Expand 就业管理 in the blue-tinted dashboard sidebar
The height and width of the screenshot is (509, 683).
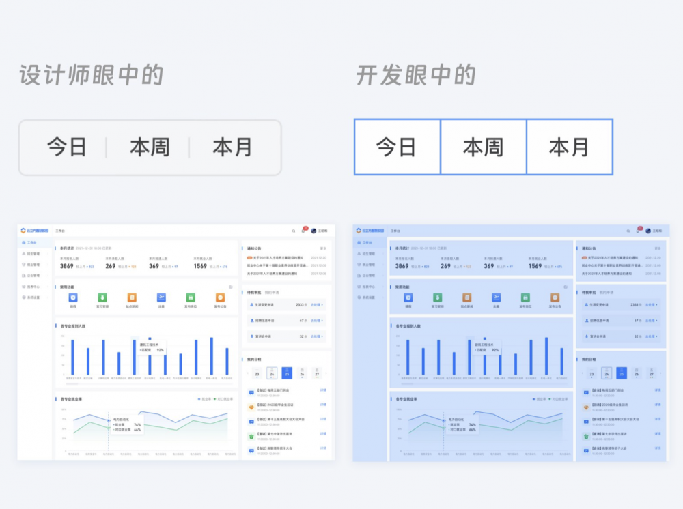click(367, 264)
